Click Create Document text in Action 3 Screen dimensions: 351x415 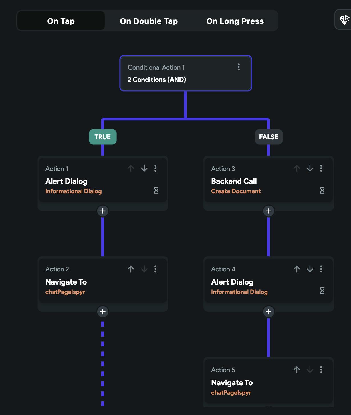click(236, 191)
